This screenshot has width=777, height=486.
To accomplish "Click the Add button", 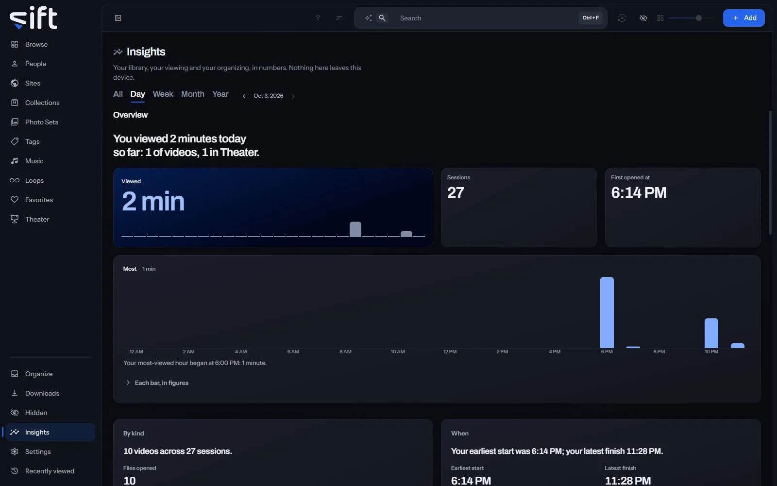I will 744,18.
